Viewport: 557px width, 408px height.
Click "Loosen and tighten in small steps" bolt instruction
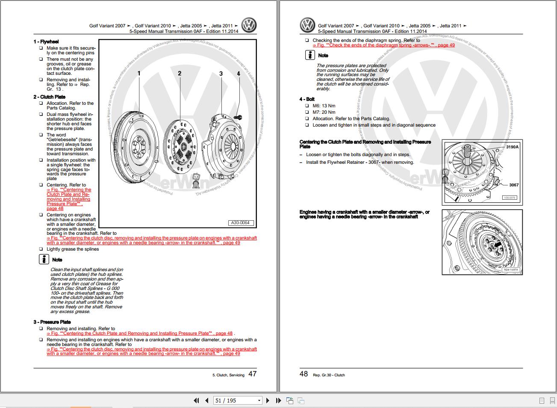pyautogui.click(x=374, y=125)
